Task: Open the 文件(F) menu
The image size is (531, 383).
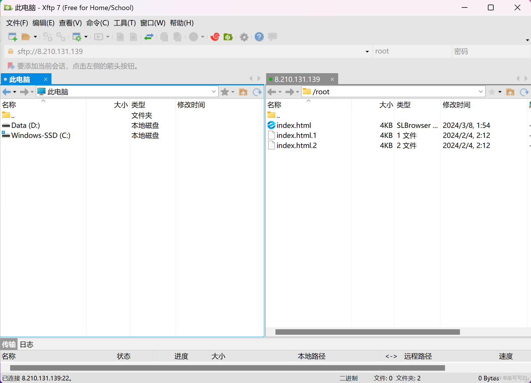Action: 17,23
